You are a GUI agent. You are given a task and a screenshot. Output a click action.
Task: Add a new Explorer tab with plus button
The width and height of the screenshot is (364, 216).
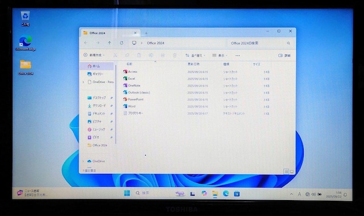pos(146,33)
